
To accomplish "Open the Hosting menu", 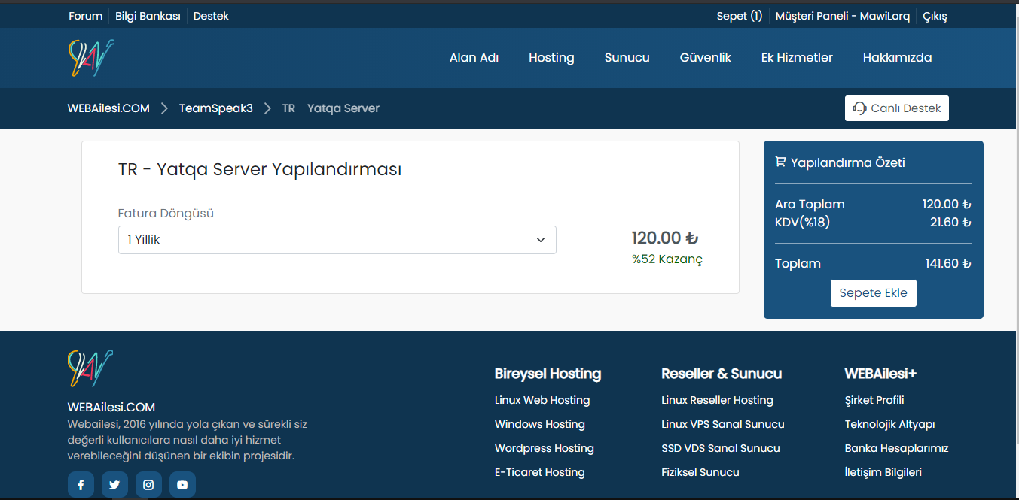I will 551,58.
